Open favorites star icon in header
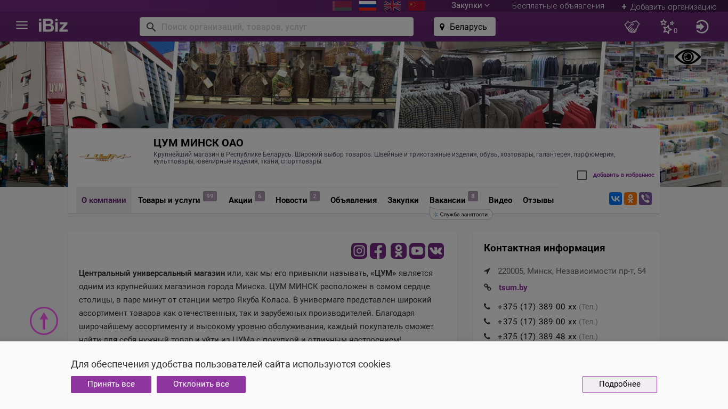Image resolution: width=728 pixels, height=409 pixels. point(667,27)
